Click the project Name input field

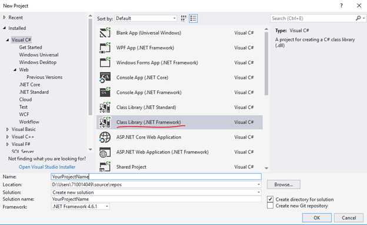(156, 177)
